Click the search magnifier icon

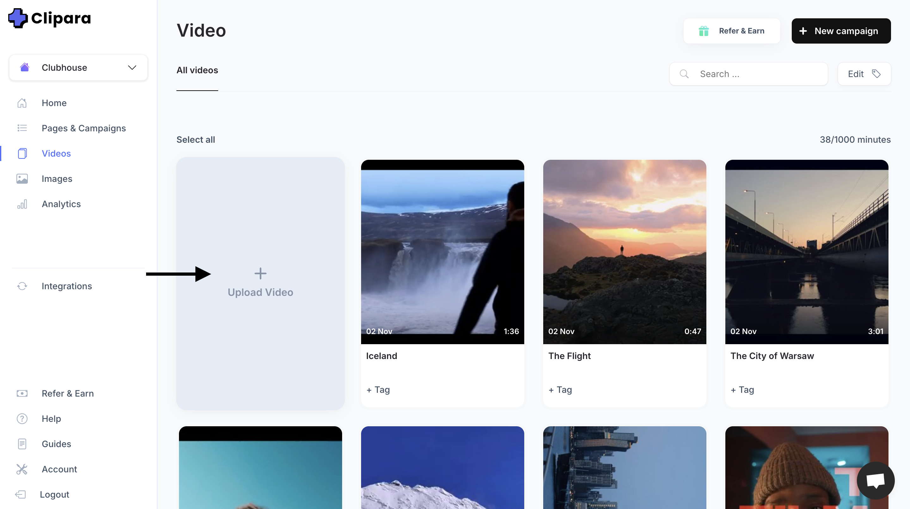click(684, 74)
